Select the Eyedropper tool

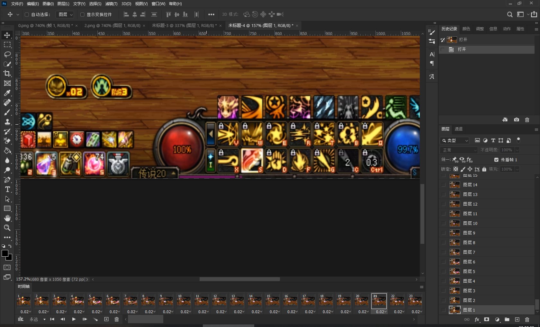click(7, 93)
